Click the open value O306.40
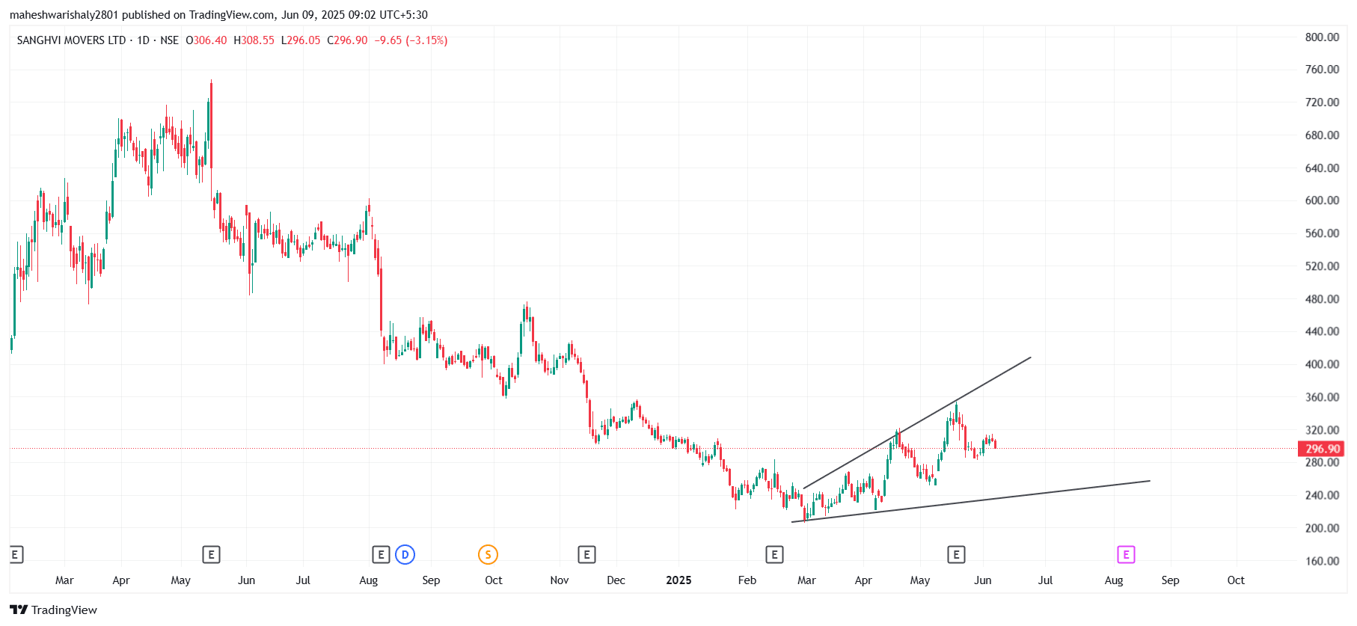Image resolution: width=1357 pixels, height=626 pixels. pos(206,40)
